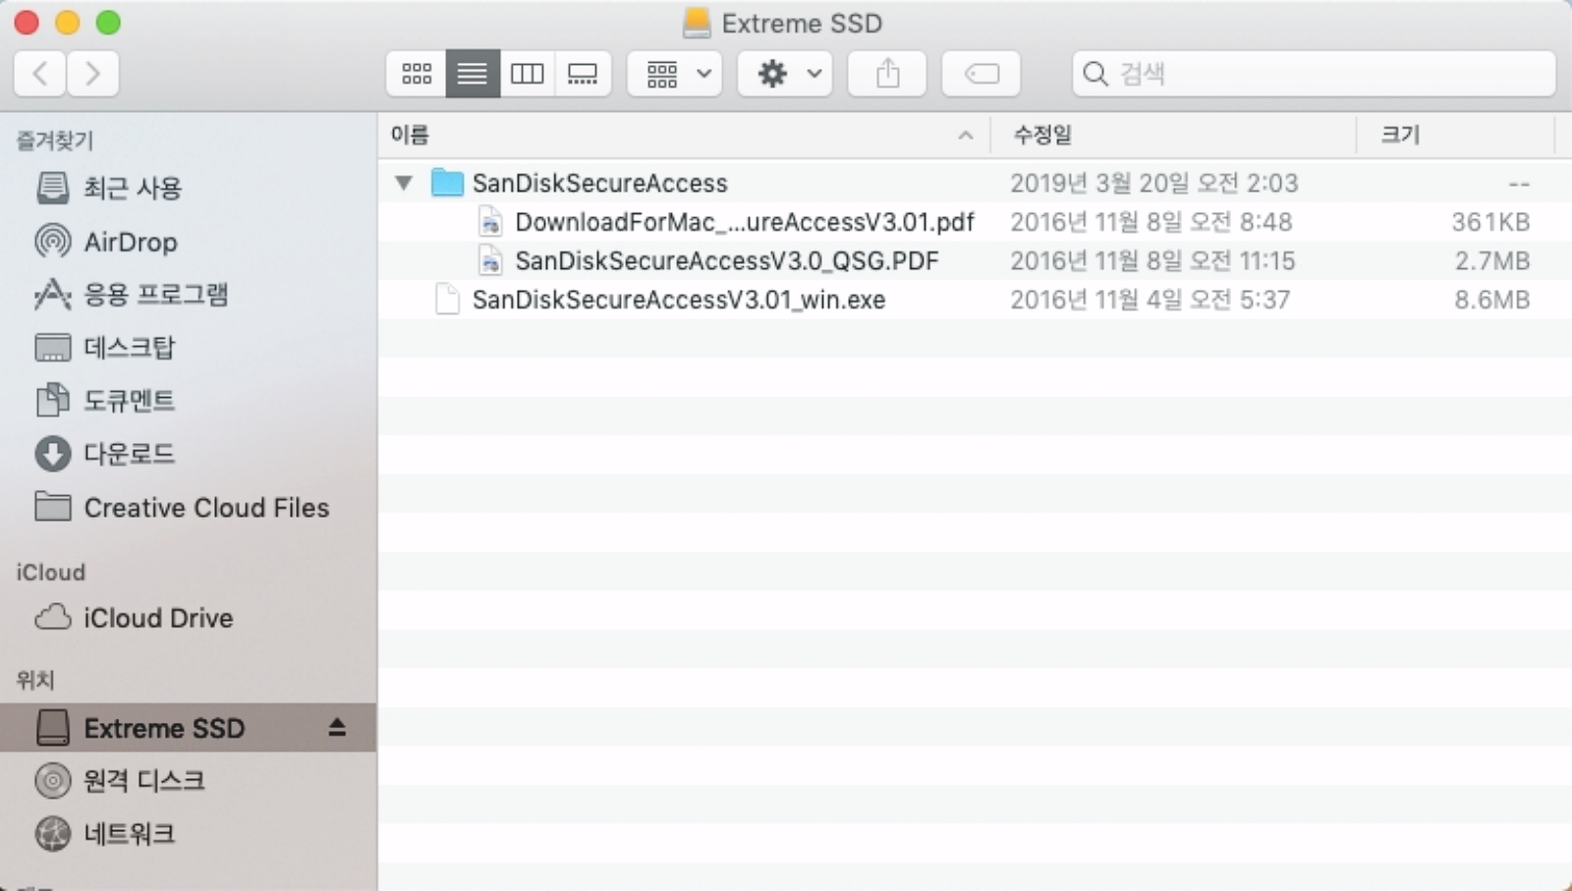Select Extreme SSD in the sidebar

(188, 728)
